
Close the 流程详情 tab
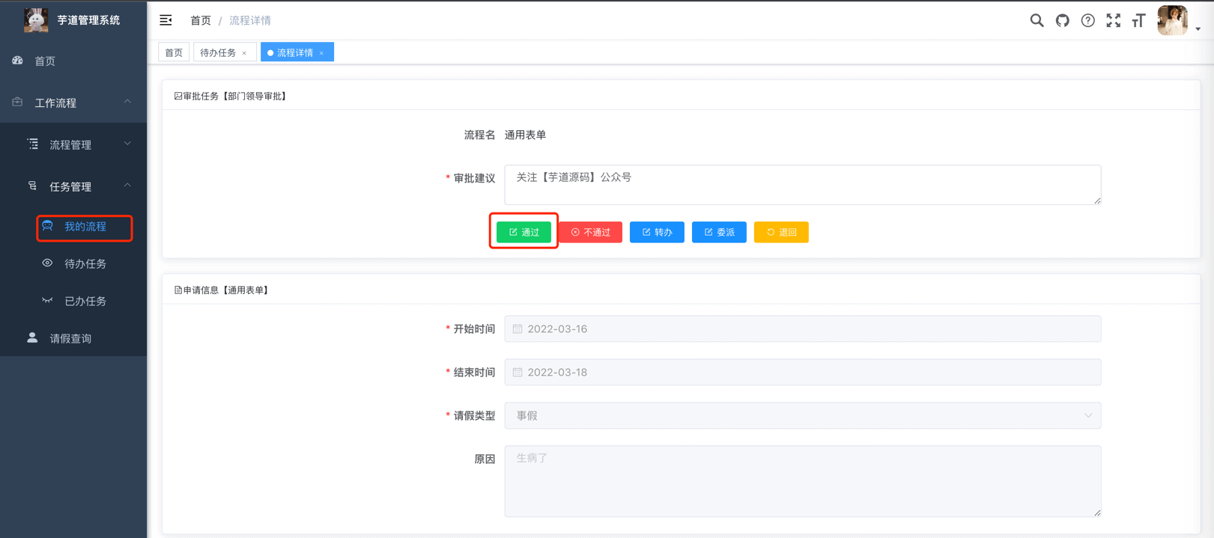[321, 53]
